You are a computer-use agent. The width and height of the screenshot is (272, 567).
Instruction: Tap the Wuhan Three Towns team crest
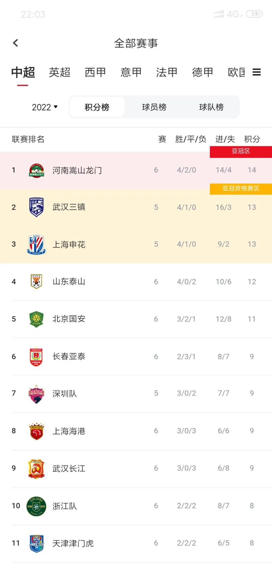[x=36, y=207]
